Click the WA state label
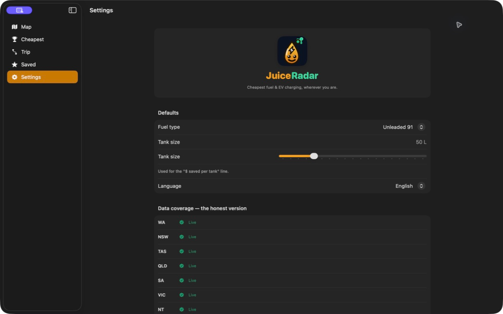503x314 pixels. click(x=162, y=223)
